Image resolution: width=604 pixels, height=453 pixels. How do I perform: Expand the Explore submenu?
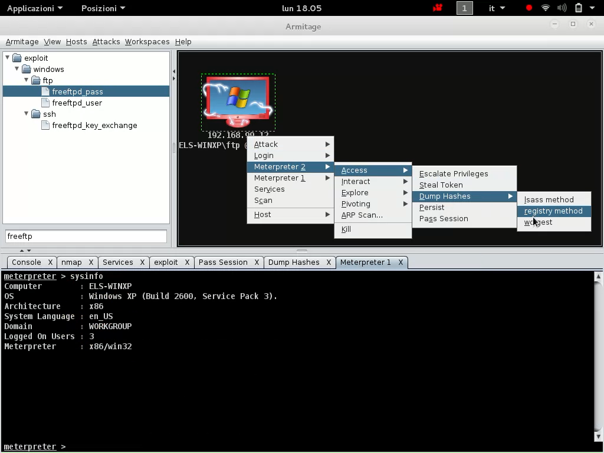click(x=373, y=193)
